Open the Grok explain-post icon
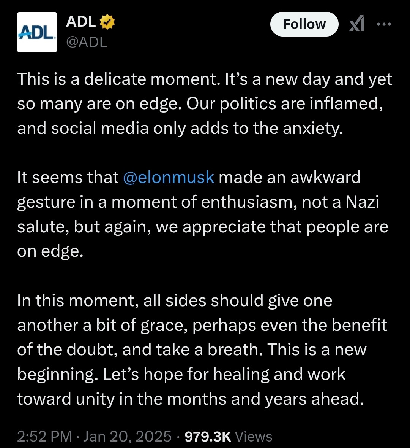Viewport: 410px width, 448px height. pos(357,24)
